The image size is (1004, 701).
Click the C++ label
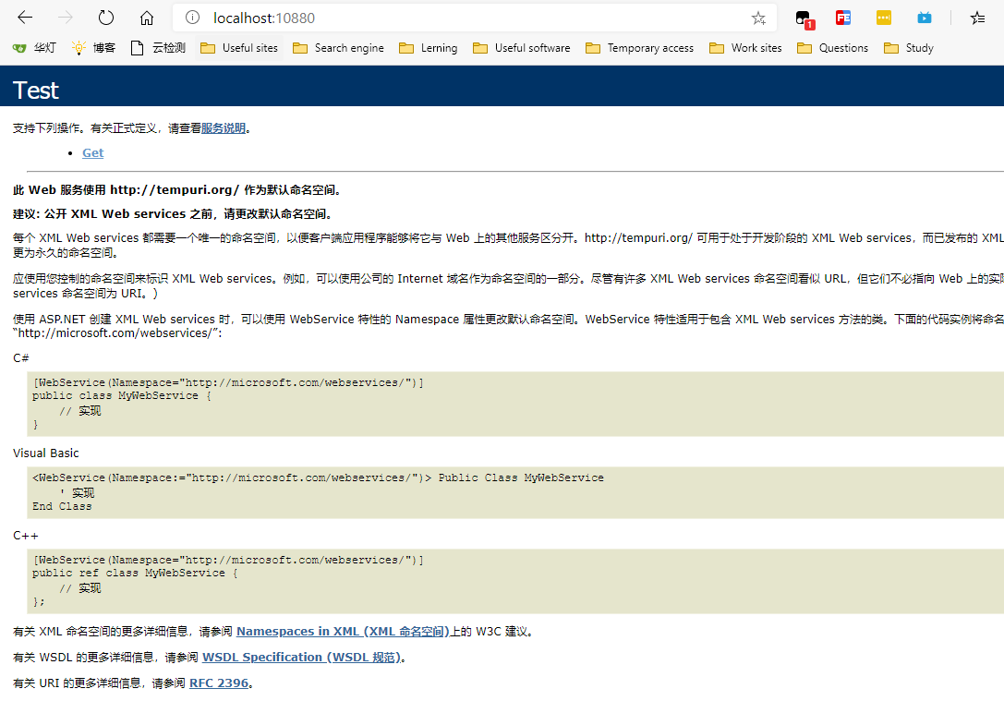[x=26, y=536]
